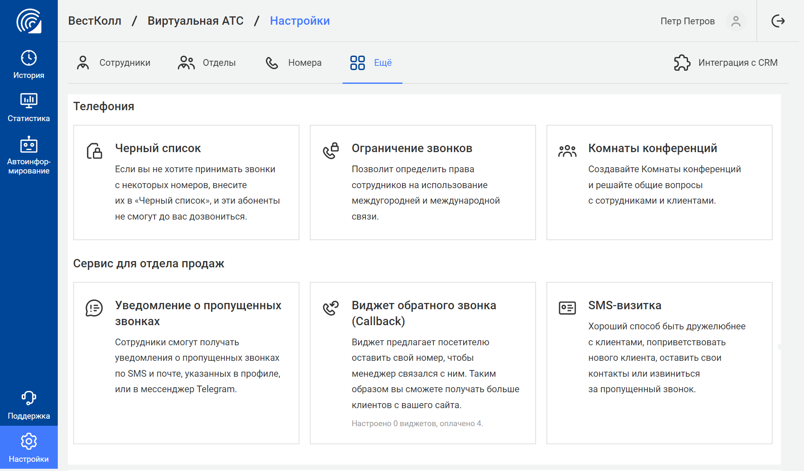Image resolution: width=804 pixels, height=471 pixels.
Task: Click the Сервис для отдела продаж heading
Action: [x=149, y=263]
